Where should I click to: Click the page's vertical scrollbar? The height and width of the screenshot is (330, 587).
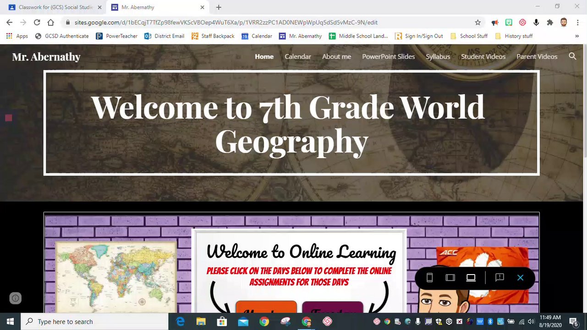585,101
